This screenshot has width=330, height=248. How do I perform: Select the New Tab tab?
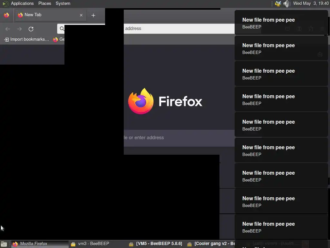tap(50, 15)
